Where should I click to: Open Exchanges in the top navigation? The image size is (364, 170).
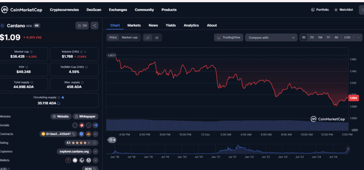[x=118, y=10]
